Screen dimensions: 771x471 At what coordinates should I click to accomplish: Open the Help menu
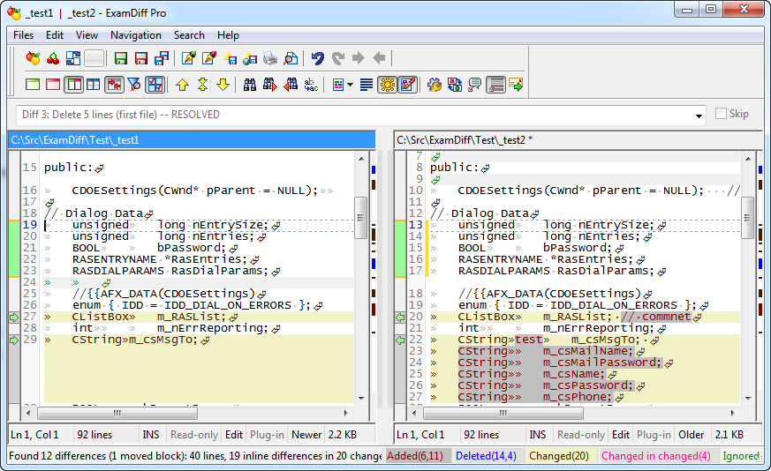tap(228, 35)
